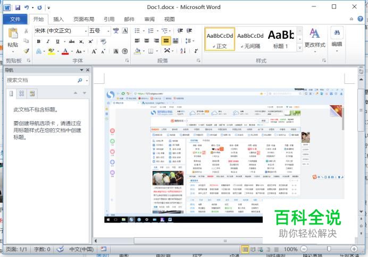The image size is (368, 257).
Task: Open the 编辑 Editing menu
Action: point(337,39)
